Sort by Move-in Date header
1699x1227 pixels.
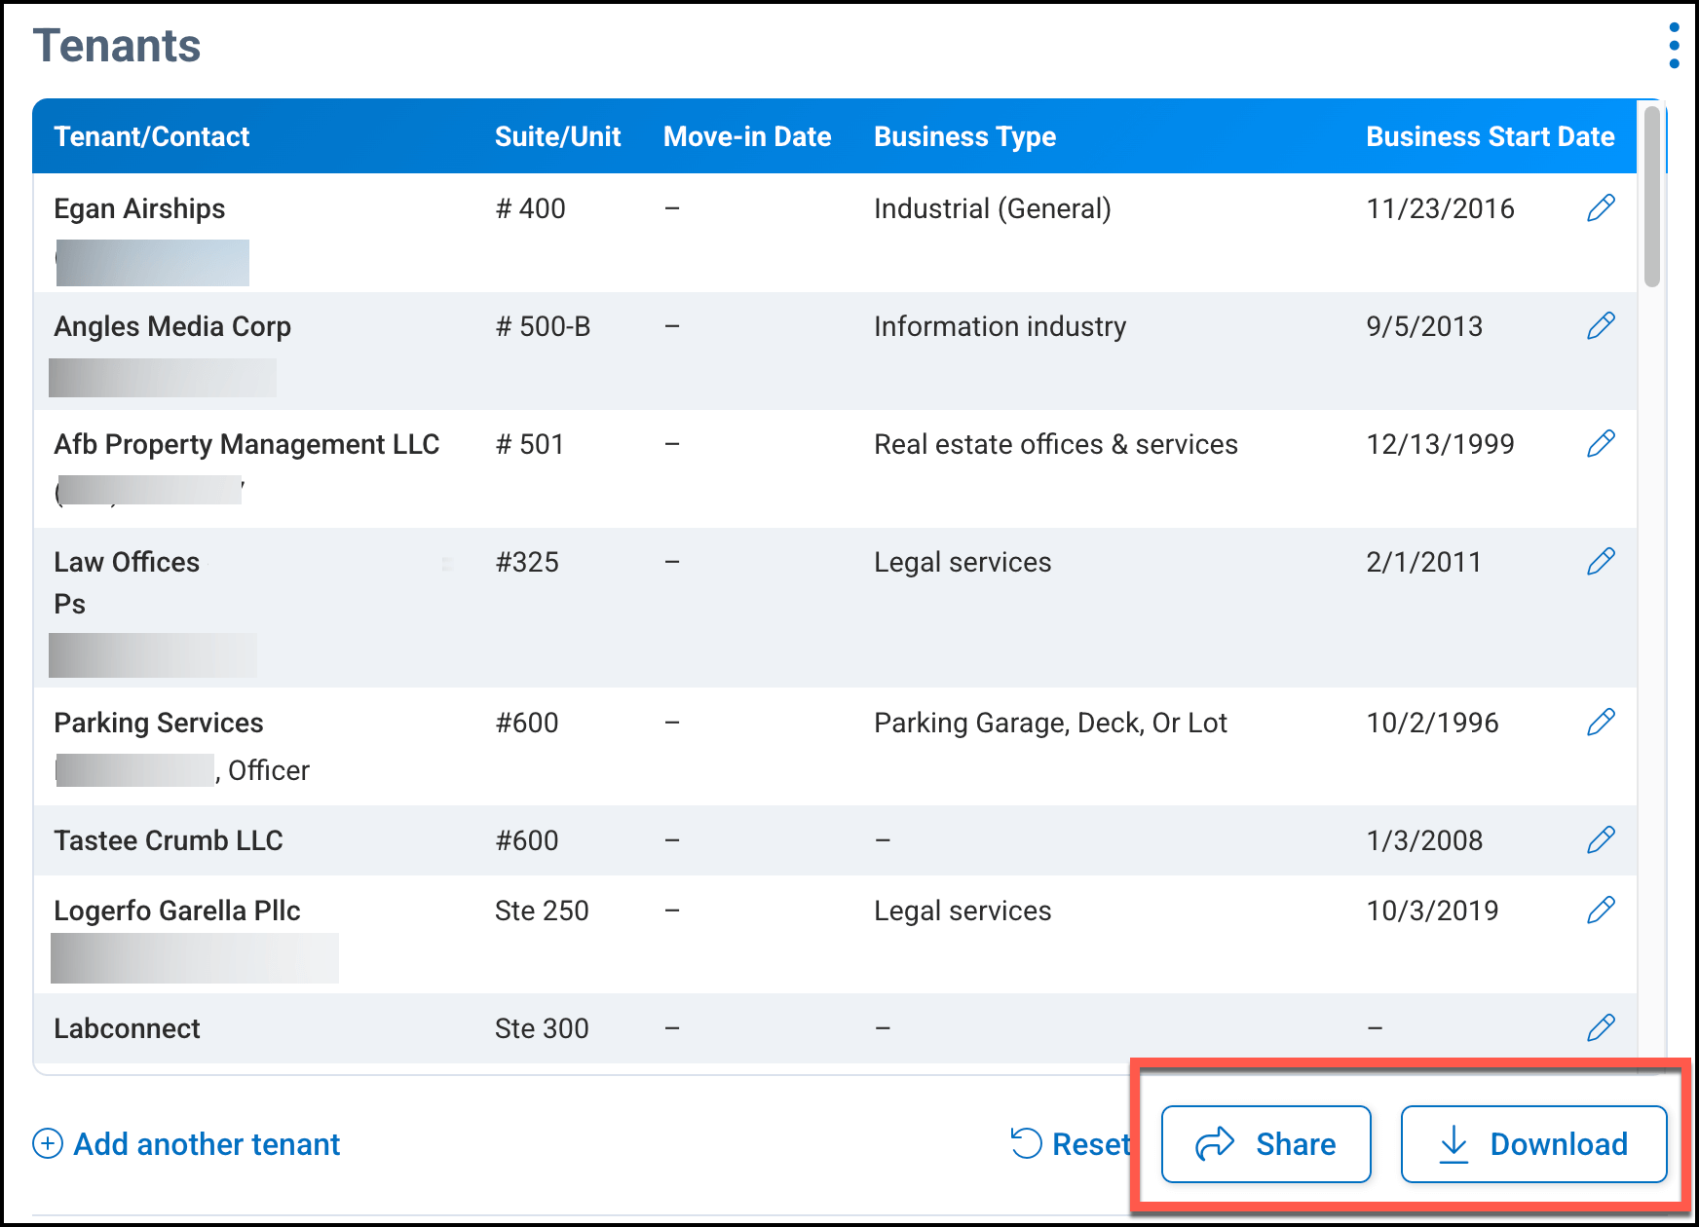[x=747, y=137]
